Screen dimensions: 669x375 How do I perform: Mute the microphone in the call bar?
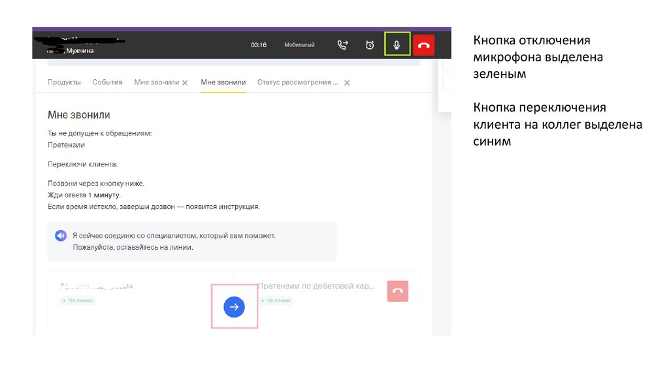(397, 44)
